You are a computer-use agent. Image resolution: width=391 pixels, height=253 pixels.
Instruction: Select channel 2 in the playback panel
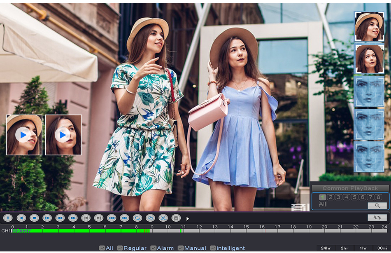point(330,197)
